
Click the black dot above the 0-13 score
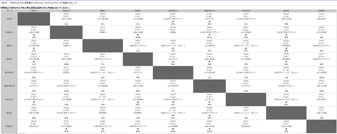click(209, 129)
